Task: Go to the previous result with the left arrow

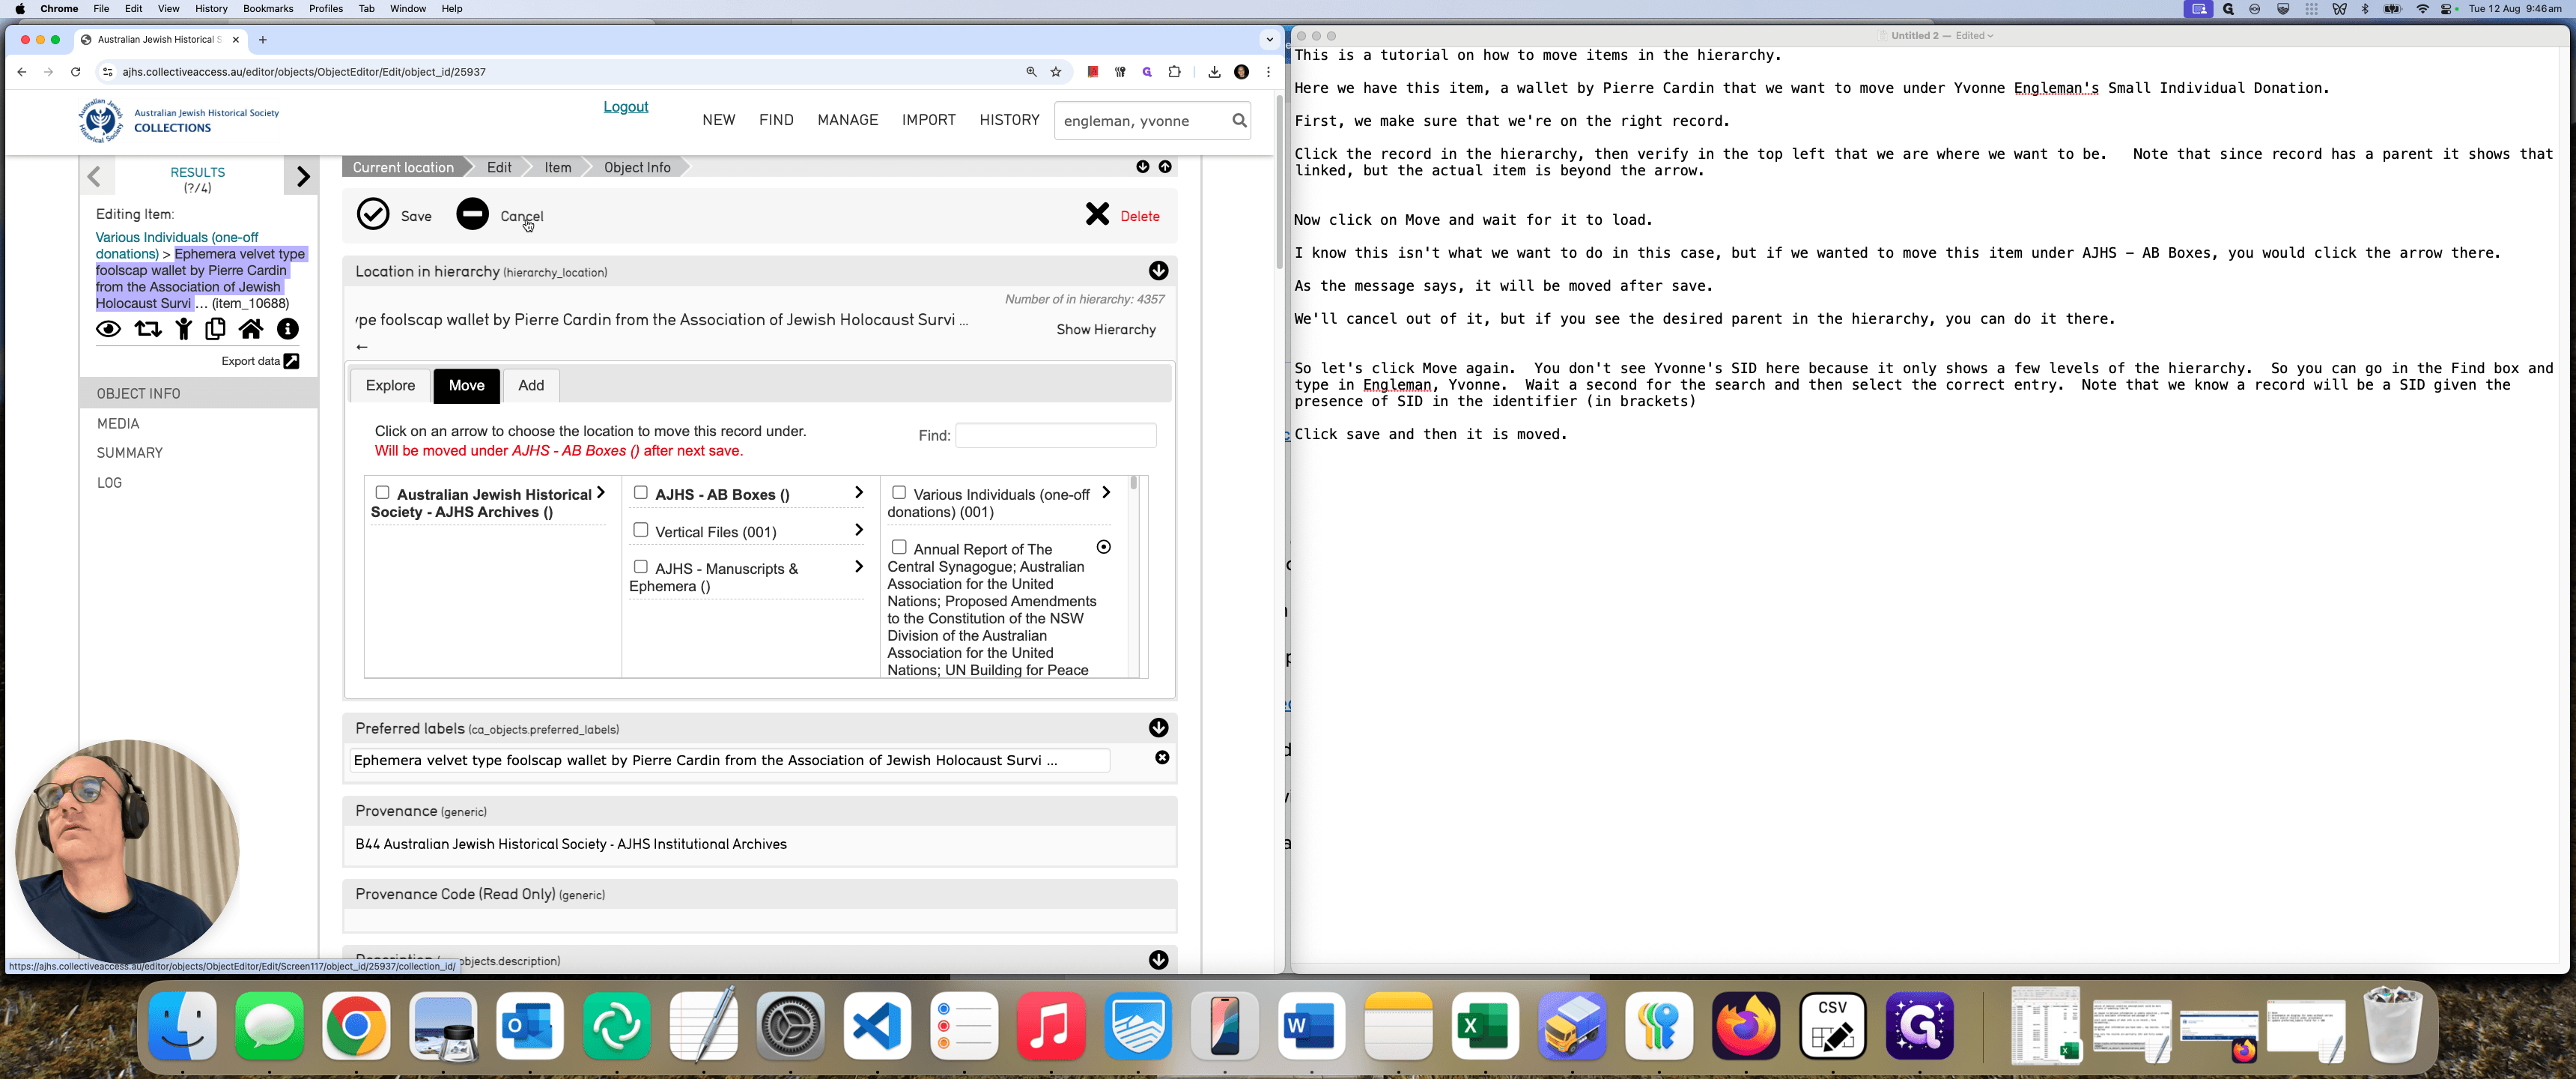Action: (x=95, y=177)
